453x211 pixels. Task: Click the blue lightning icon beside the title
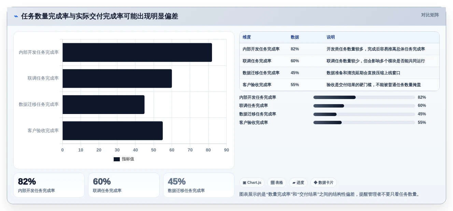[x=16, y=16]
